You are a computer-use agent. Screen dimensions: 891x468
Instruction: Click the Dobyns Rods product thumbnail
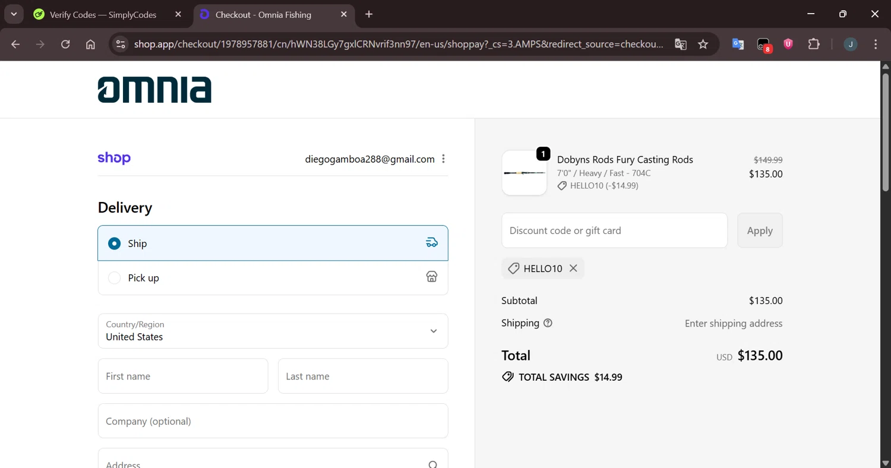click(524, 173)
